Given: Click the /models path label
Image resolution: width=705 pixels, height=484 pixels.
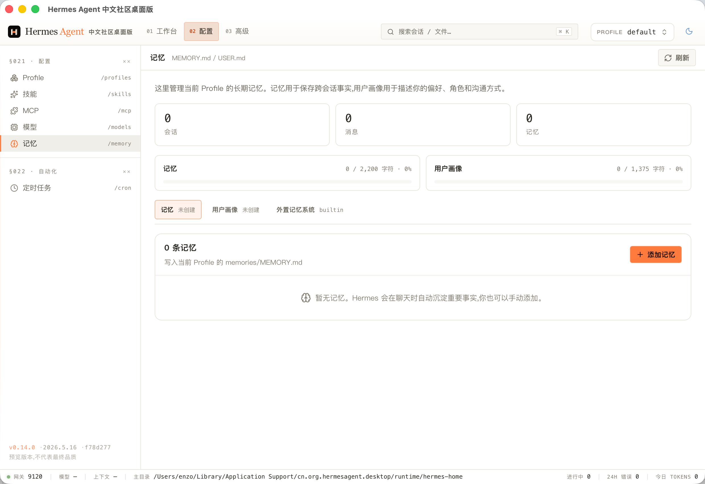Looking at the screenshot, I should coord(119,127).
